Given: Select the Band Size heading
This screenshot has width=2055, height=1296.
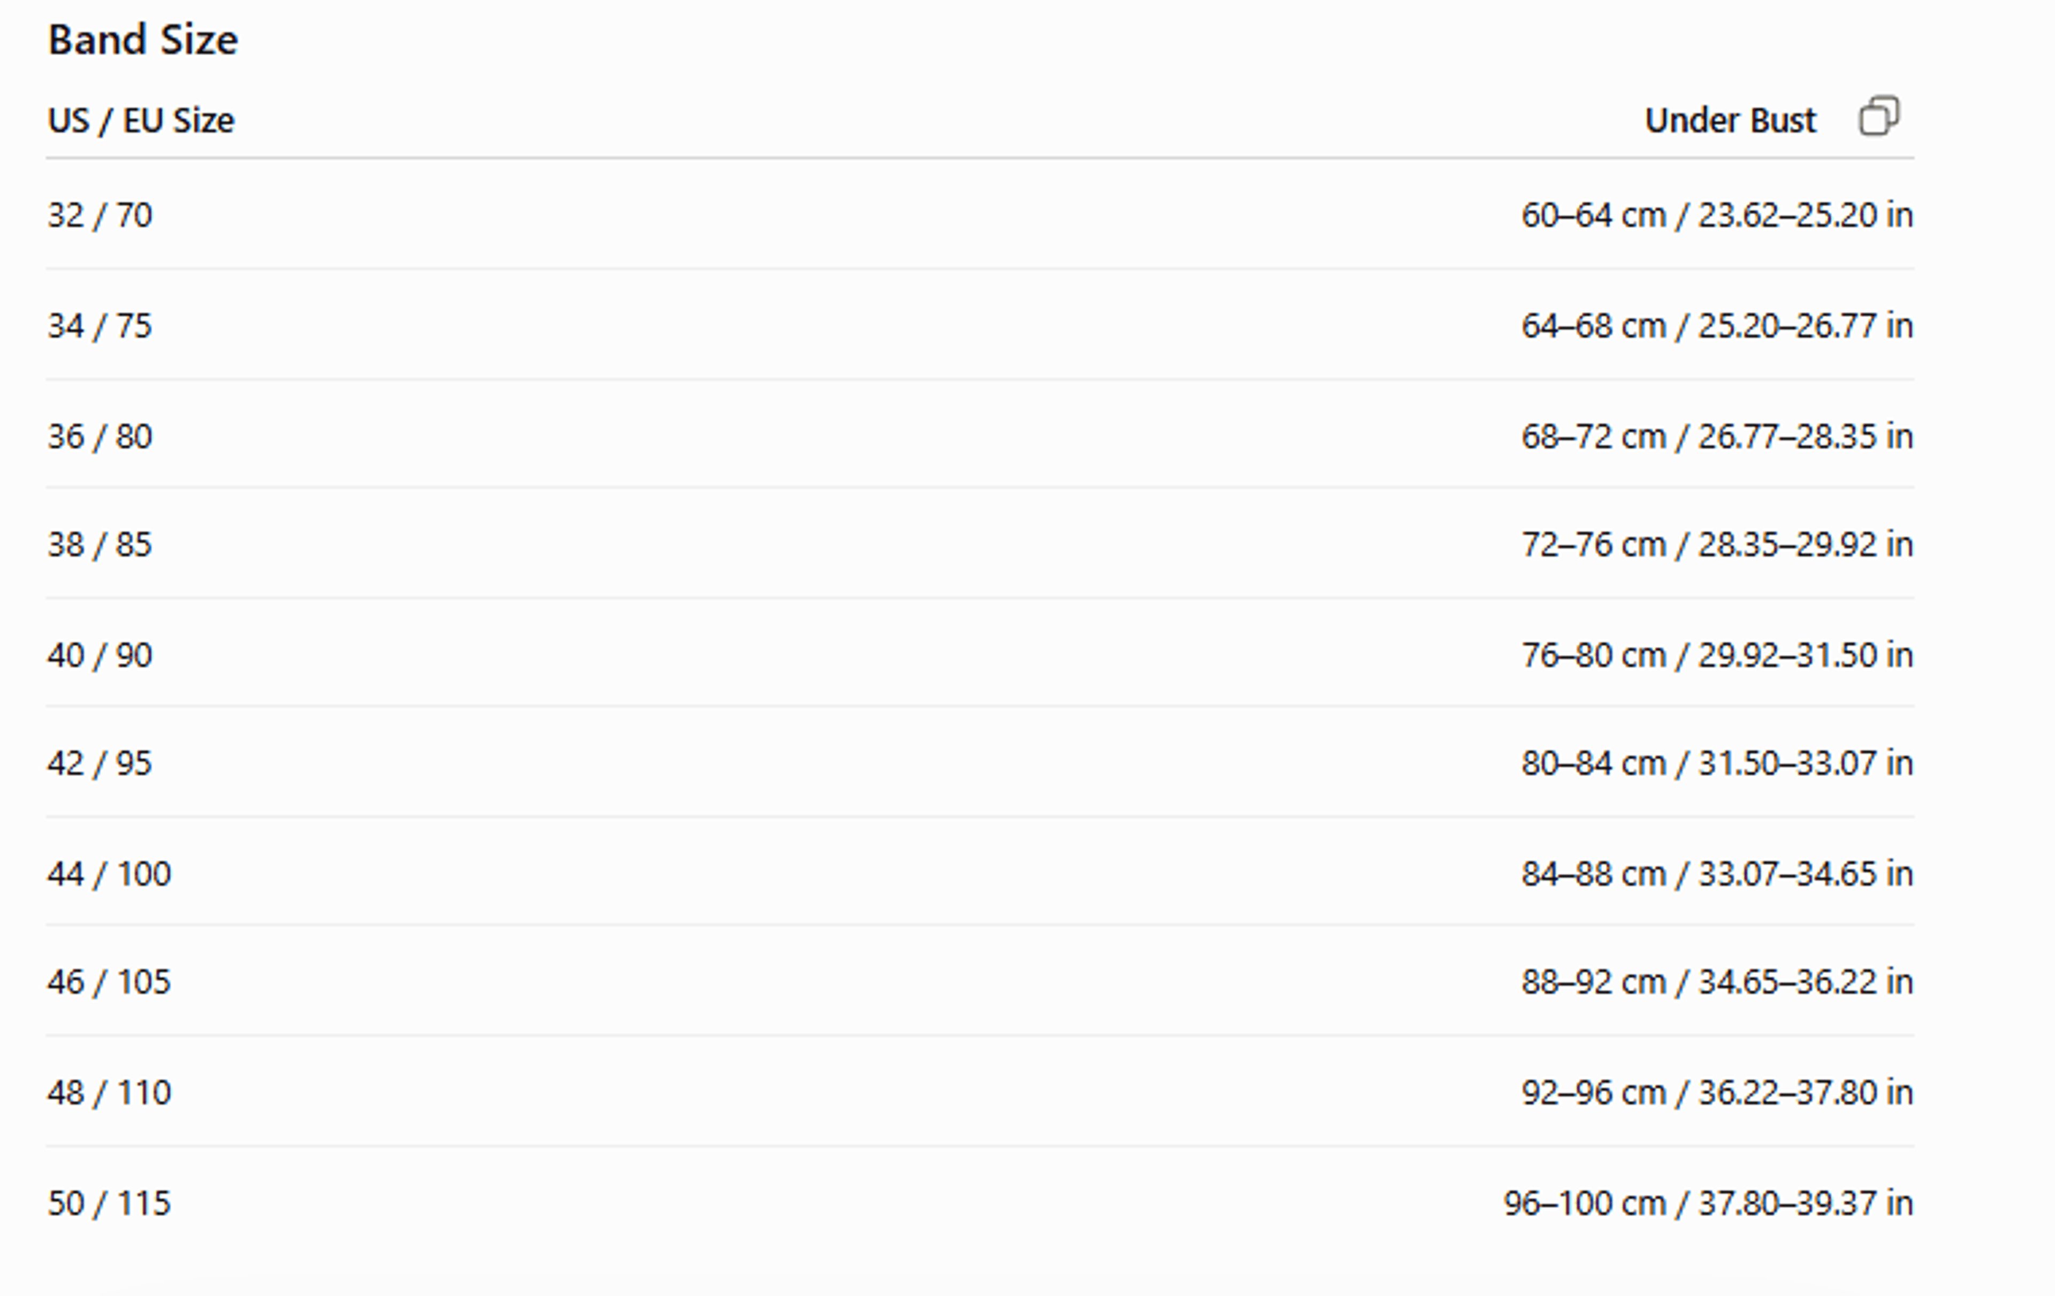Looking at the screenshot, I should [142, 40].
